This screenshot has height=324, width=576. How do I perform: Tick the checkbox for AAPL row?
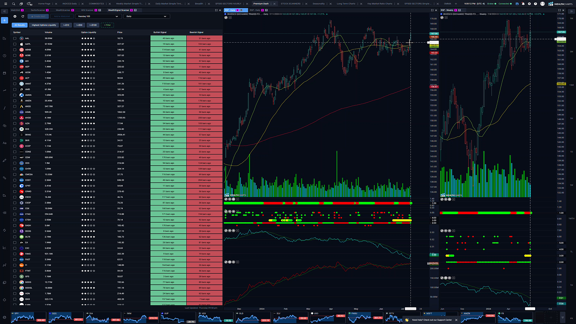tap(15, 44)
